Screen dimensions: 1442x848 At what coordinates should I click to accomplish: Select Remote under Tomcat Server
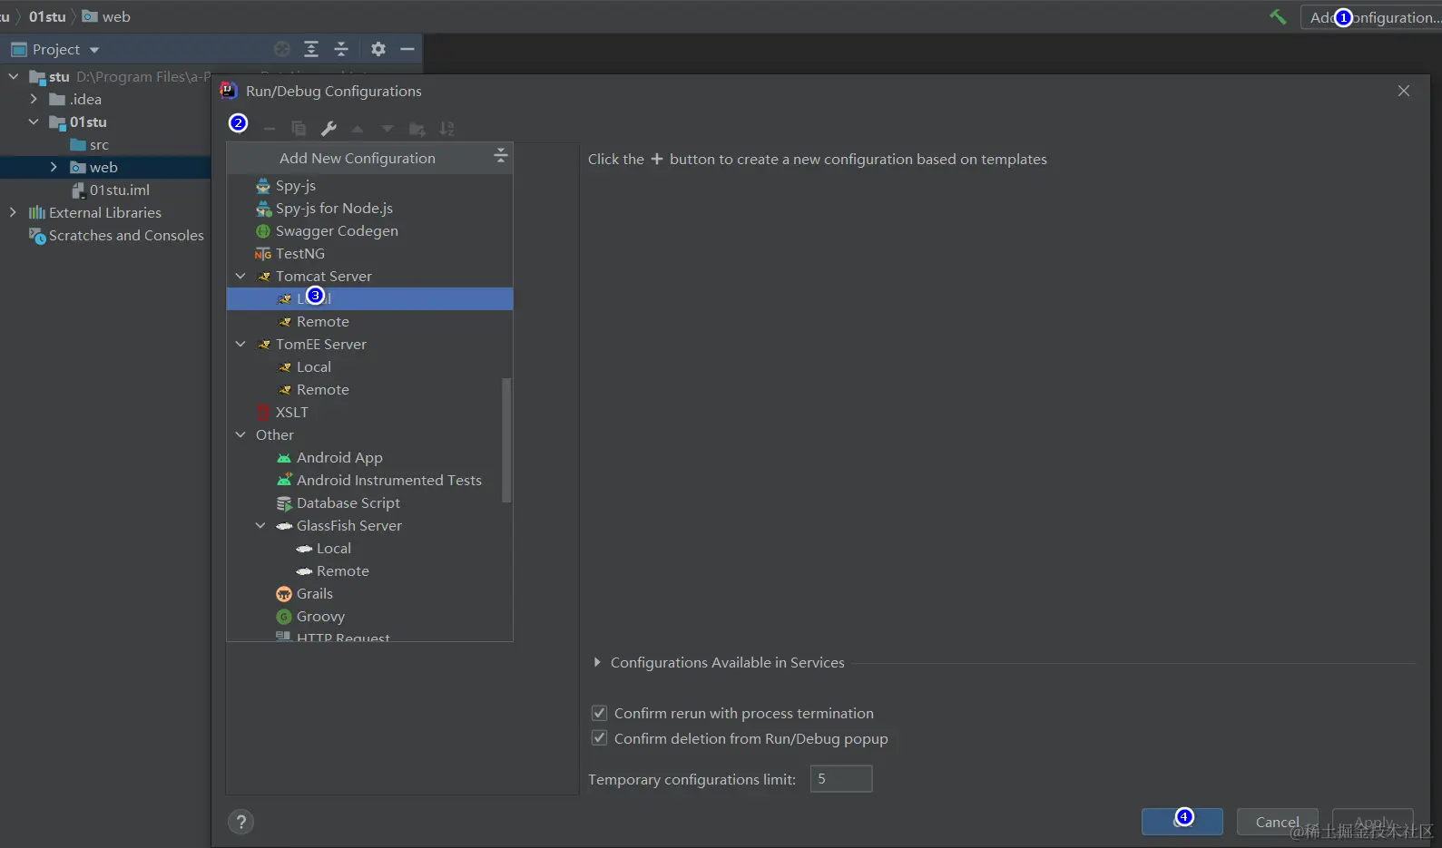(x=369, y=321)
